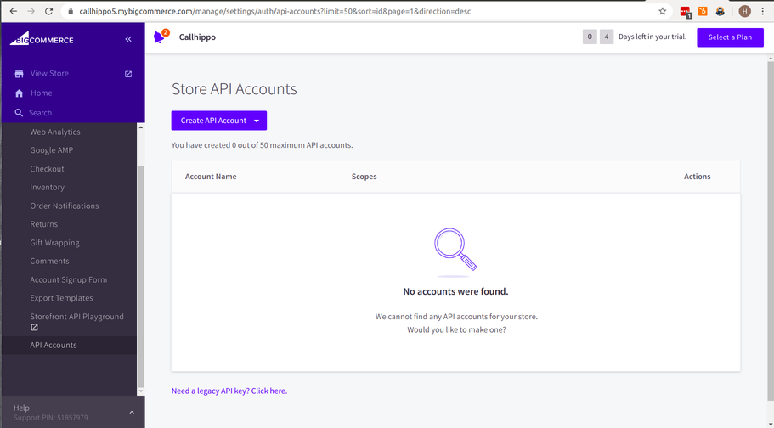Click the Days left in your trial text
Image resolution: width=774 pixels, height=428 pixels.
652,37
